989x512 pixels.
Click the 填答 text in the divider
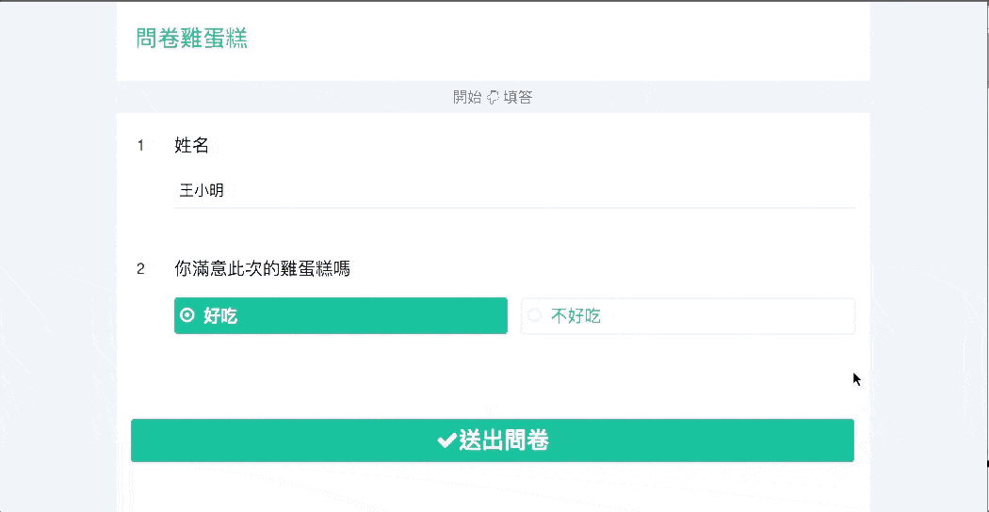click(518, 97)
